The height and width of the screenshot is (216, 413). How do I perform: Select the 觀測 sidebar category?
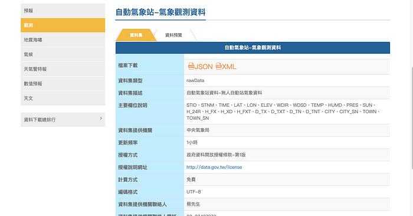pos(63,25)
